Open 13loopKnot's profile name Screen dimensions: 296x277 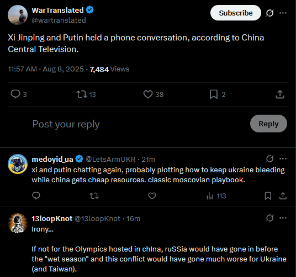[x=52, y=218]
